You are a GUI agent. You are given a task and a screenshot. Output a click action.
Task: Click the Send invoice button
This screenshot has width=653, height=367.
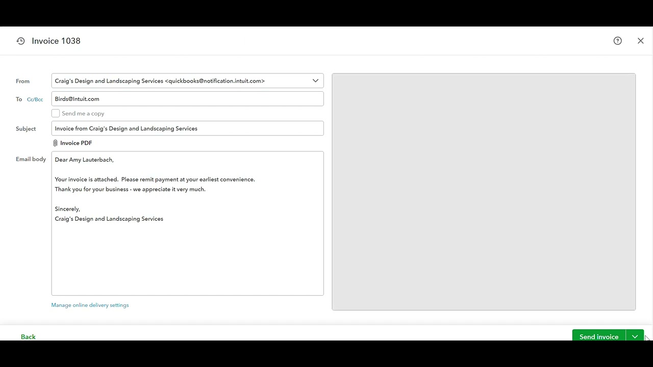(599, 336)
